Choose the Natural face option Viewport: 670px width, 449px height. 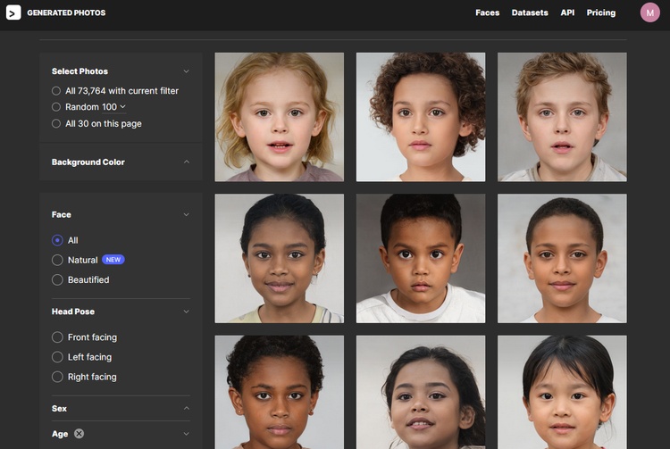coord(58,260)
